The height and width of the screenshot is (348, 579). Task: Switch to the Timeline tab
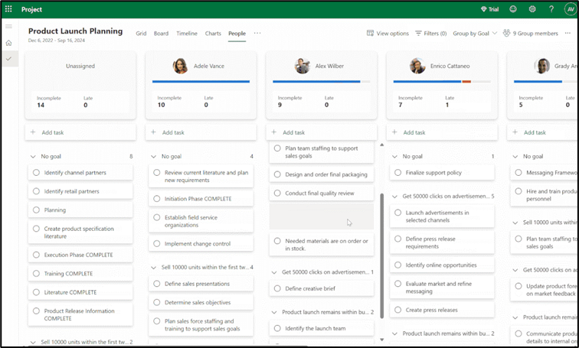[187, 33]
